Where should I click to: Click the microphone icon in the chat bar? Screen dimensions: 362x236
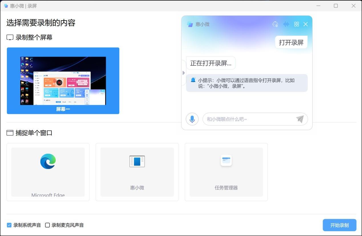[192, 119]
